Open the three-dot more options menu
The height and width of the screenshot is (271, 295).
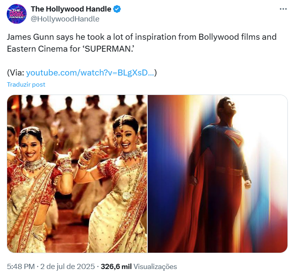[283, 9]
